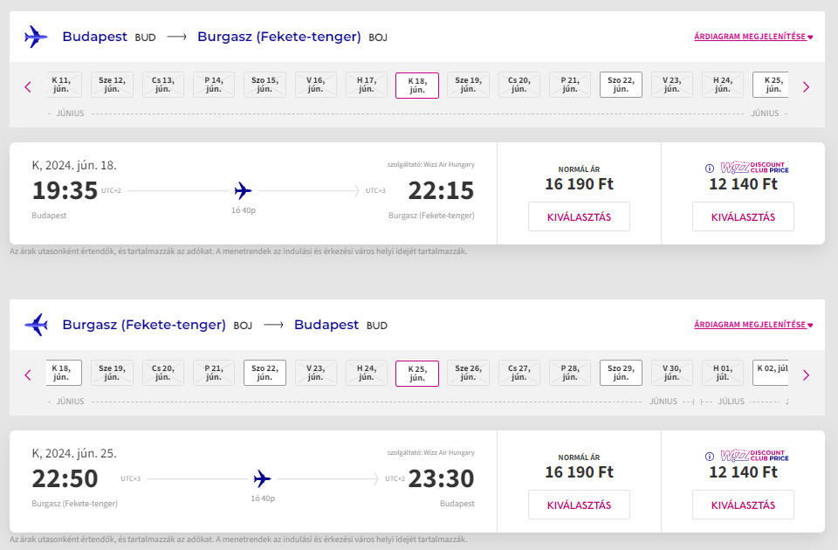Select outbound normal price 16 190 Ft Kiválasztás
838x550 pixels.
[x=579, y=217]
